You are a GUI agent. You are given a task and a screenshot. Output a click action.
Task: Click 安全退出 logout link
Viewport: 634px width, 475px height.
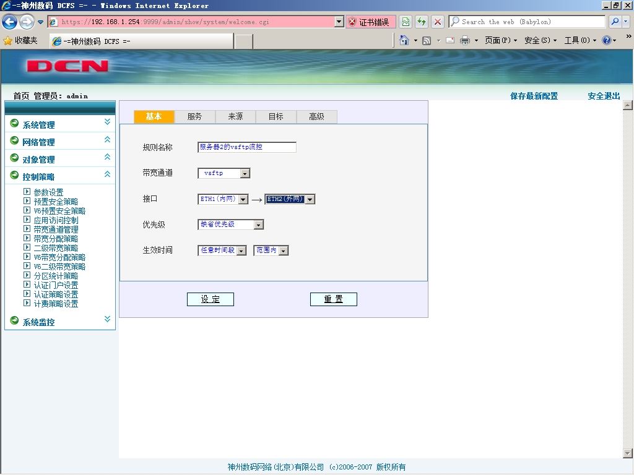[x=604, y=96]
